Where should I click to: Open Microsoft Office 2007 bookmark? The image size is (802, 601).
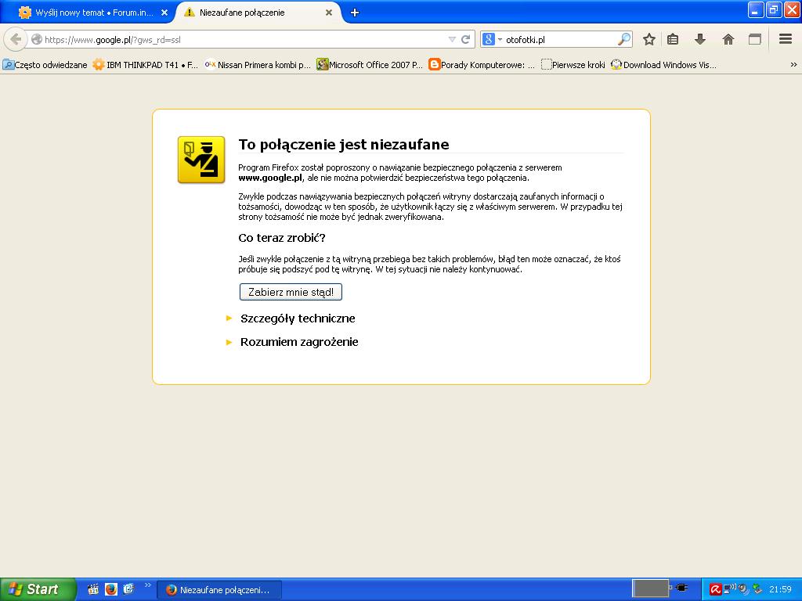[370, 65]
